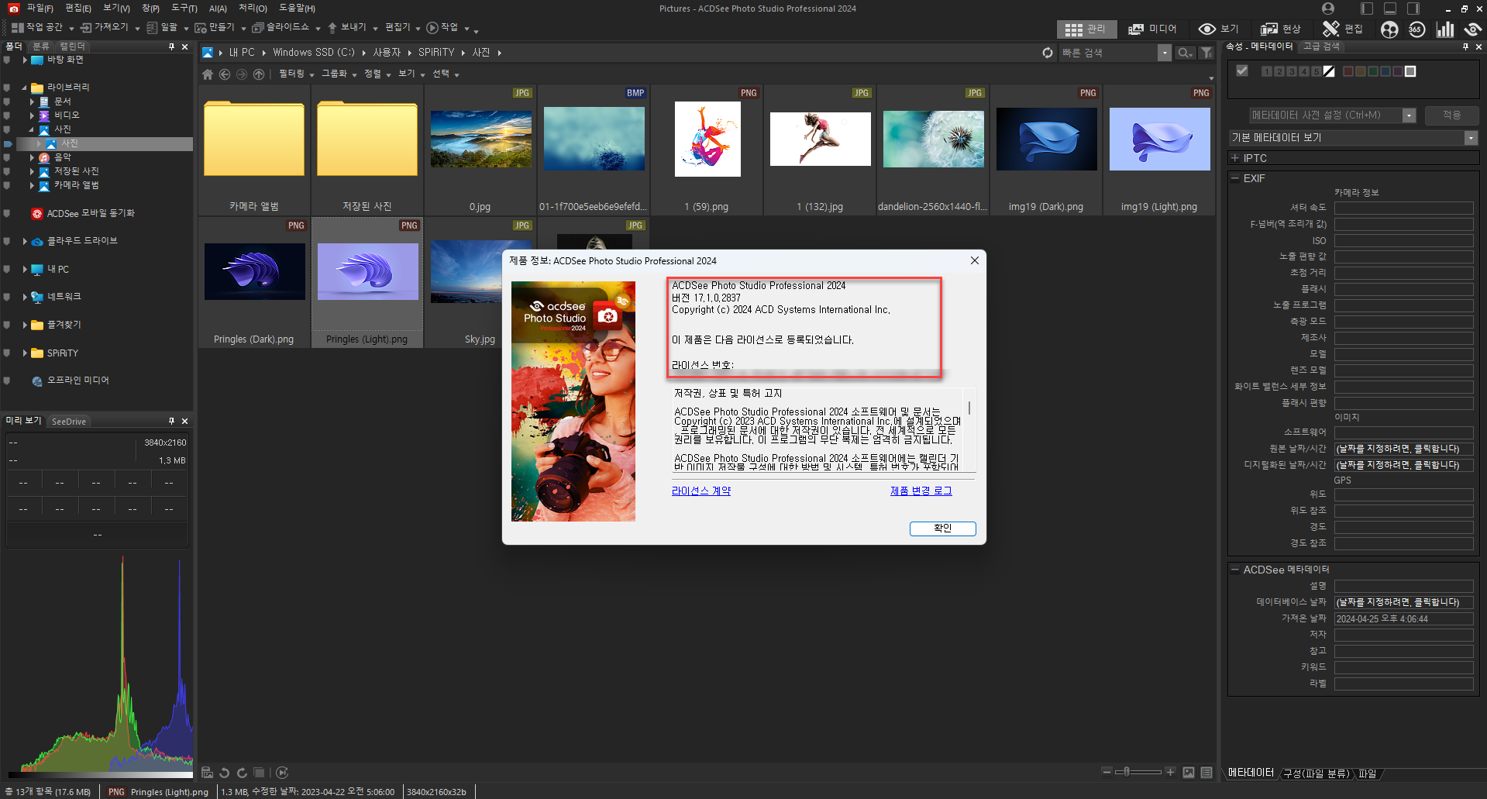This screenshot has height=799, width=1487.
Task: Toggle Easy-Select marker beside 라이브러리
Action: (7, 88)
